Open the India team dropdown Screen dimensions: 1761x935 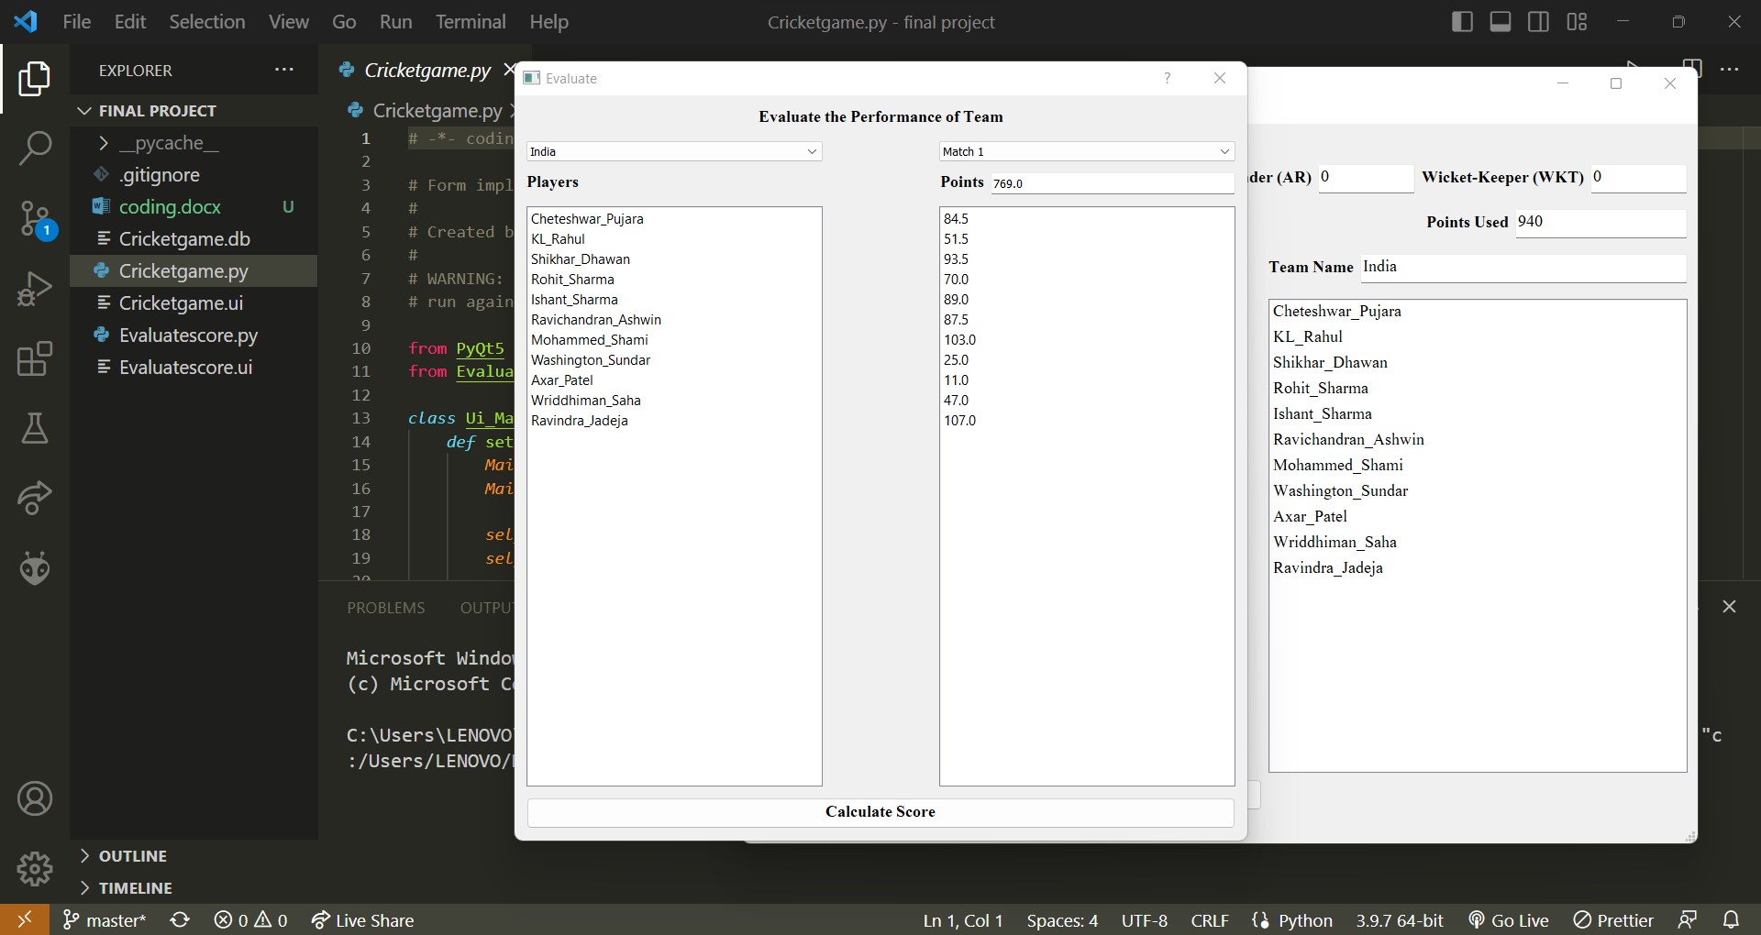pyautogui.click(x=674, y=151)
